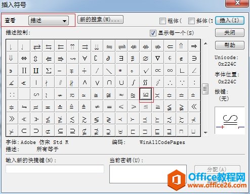Screen dimensions: 250x194
Task: Select the therefore ∴ symbol
Action: [170, 82]
